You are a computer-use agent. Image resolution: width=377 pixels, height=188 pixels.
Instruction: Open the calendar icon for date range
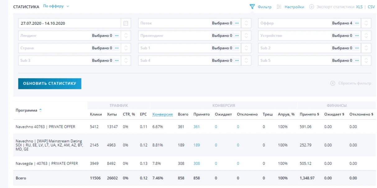tap(126, 23)
